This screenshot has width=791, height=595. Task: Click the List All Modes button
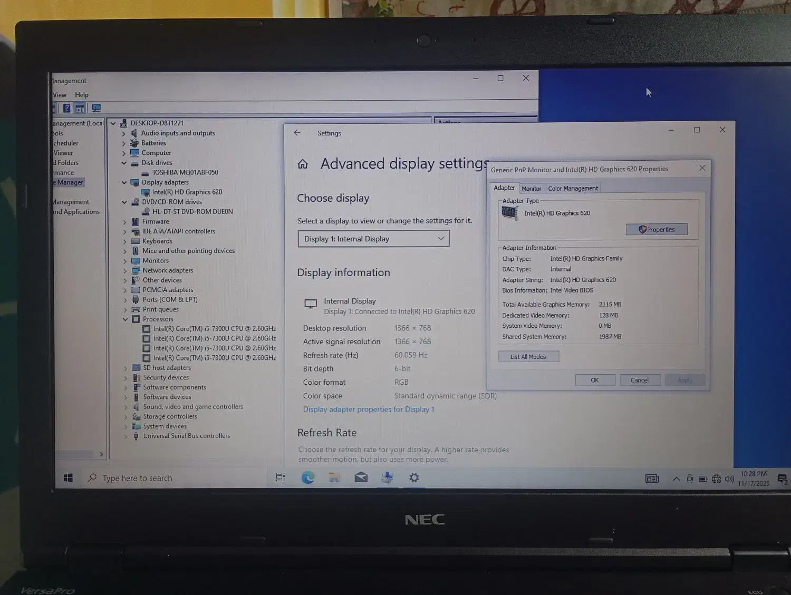[528, 356]
